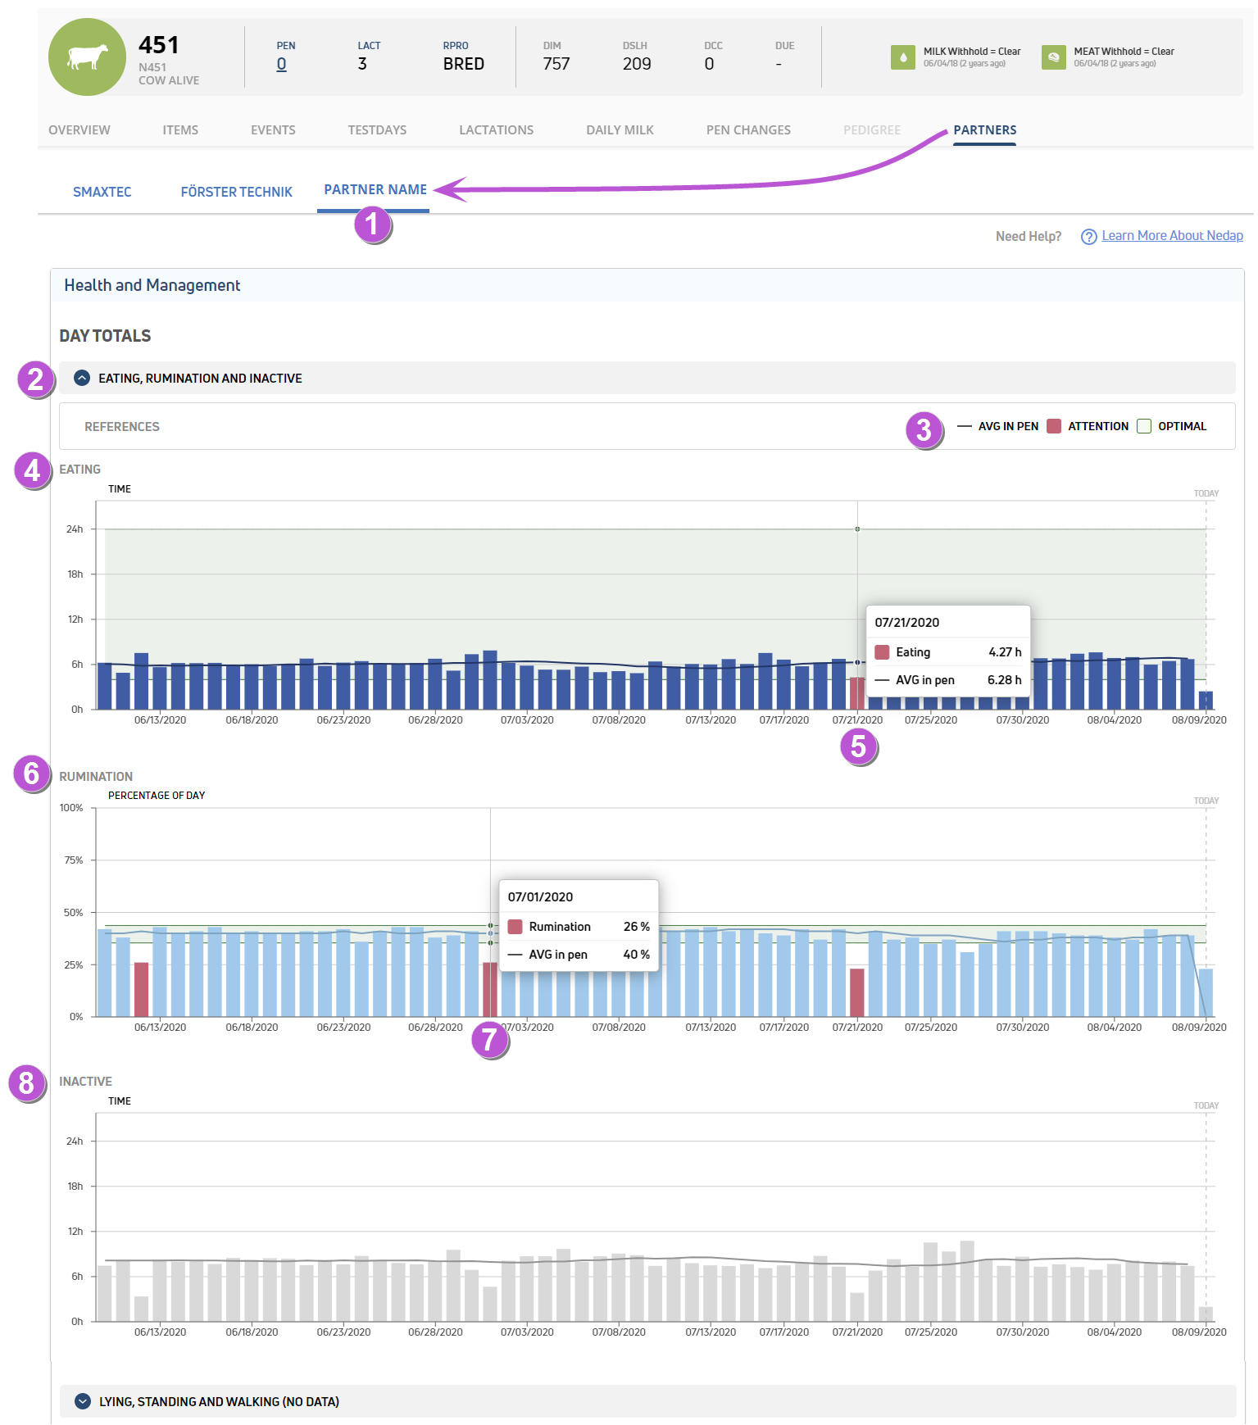Expand Lying, Standing and Walking section

82,1401
